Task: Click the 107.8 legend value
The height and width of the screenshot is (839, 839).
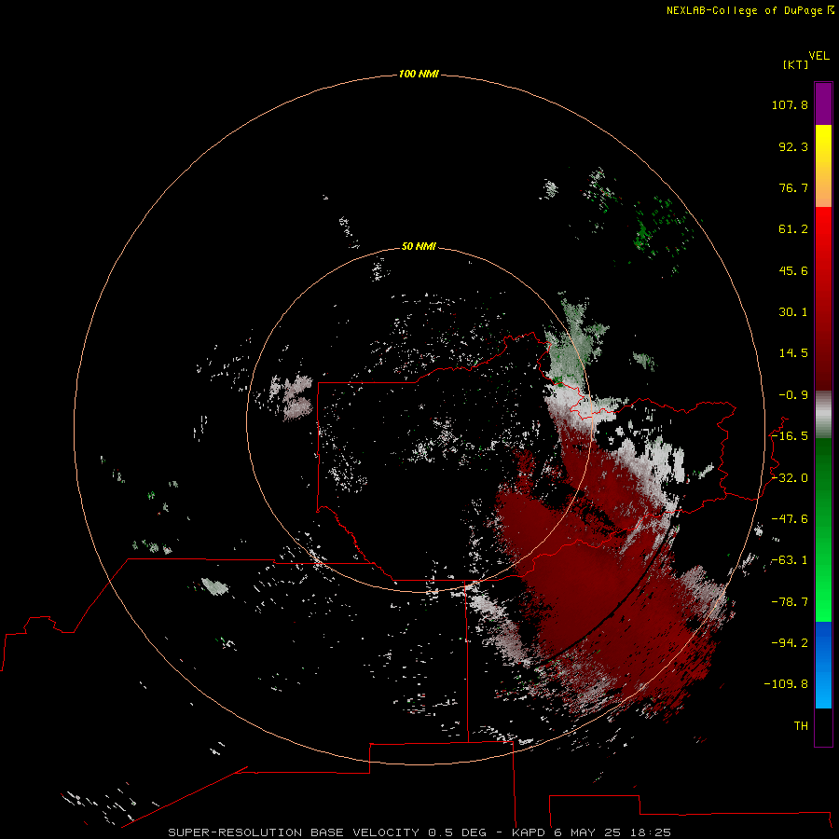Action: [790, 104]
